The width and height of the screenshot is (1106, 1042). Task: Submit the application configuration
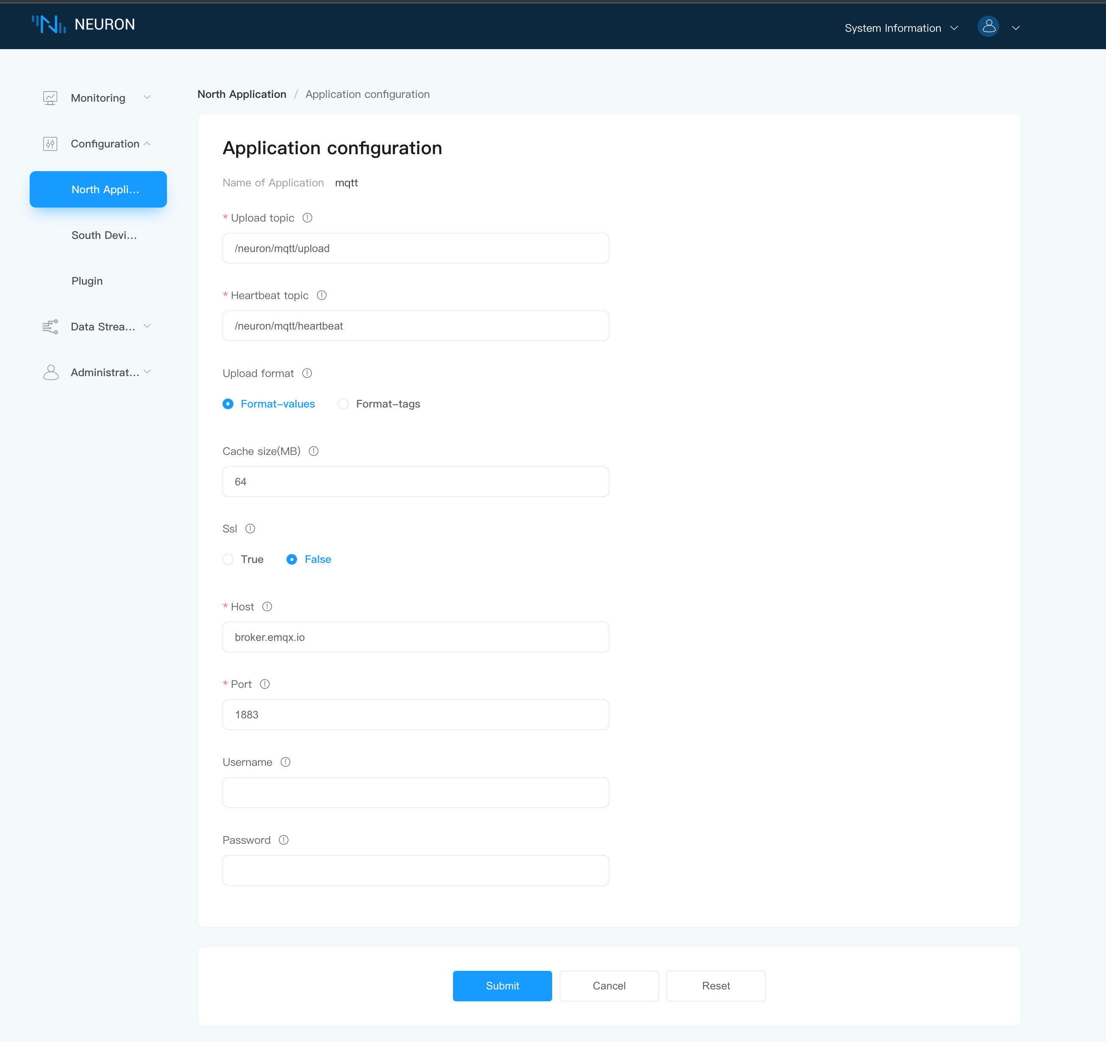[502, 985]
